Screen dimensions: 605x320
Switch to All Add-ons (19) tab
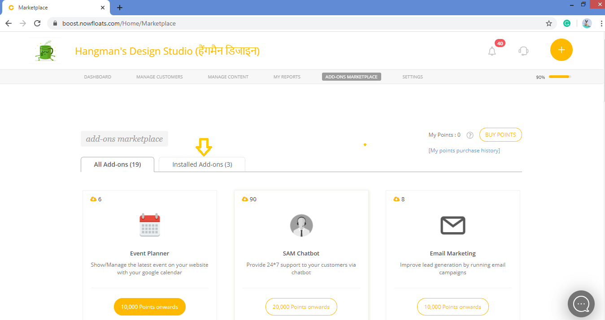118,164
